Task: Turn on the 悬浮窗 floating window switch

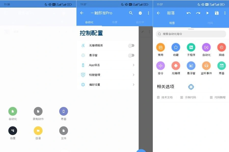Action: 131,55
